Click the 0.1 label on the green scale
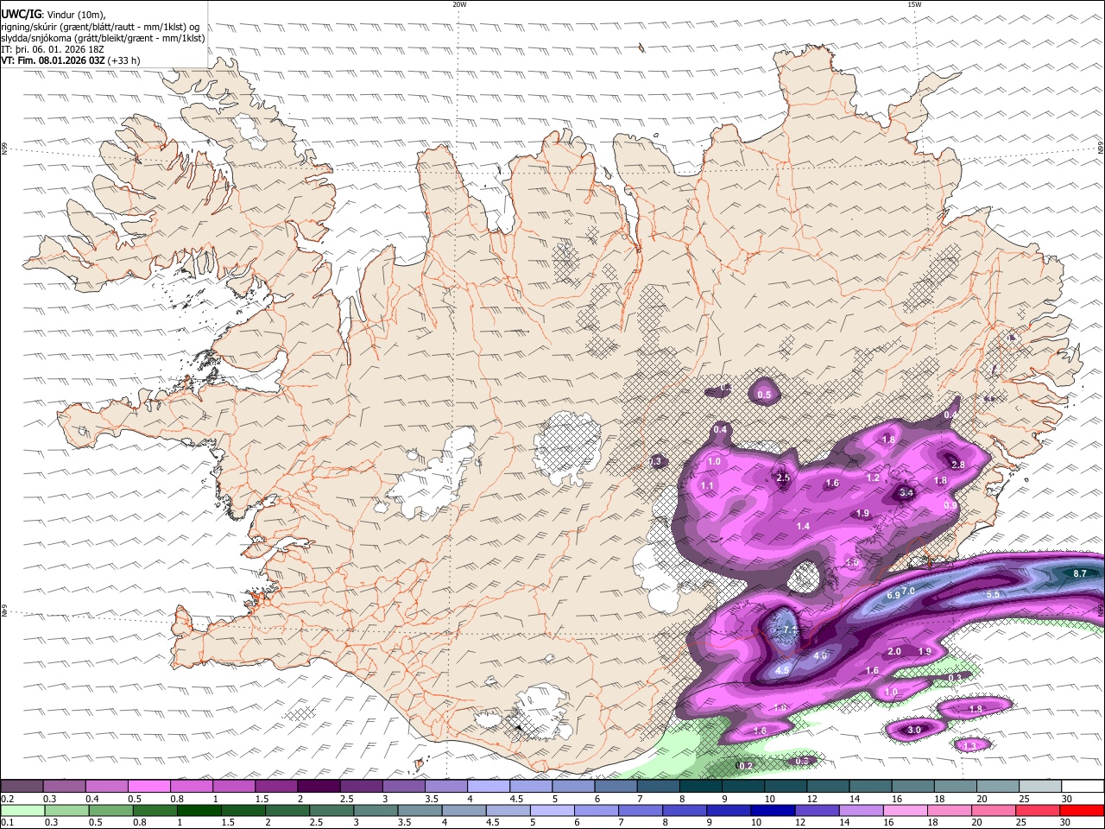This screenshot has width=1105, height=829. point(7,823)
